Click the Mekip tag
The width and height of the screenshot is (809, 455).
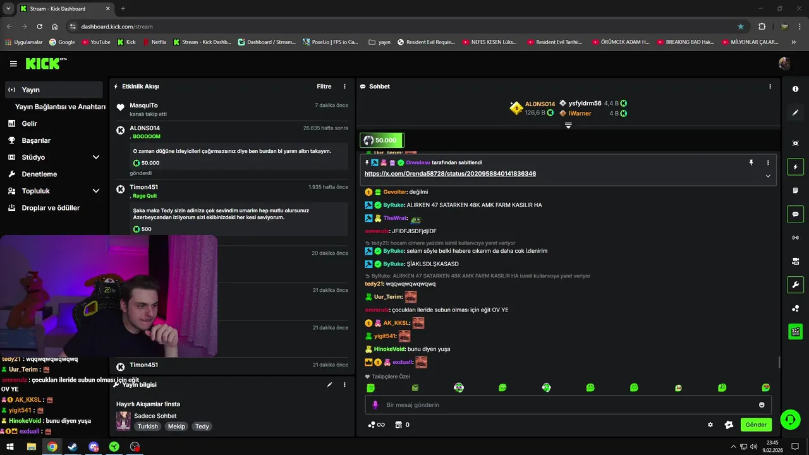click(x=176, y=427)
